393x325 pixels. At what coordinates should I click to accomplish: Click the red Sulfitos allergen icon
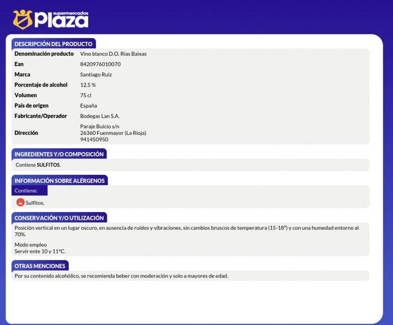point(20,202)
